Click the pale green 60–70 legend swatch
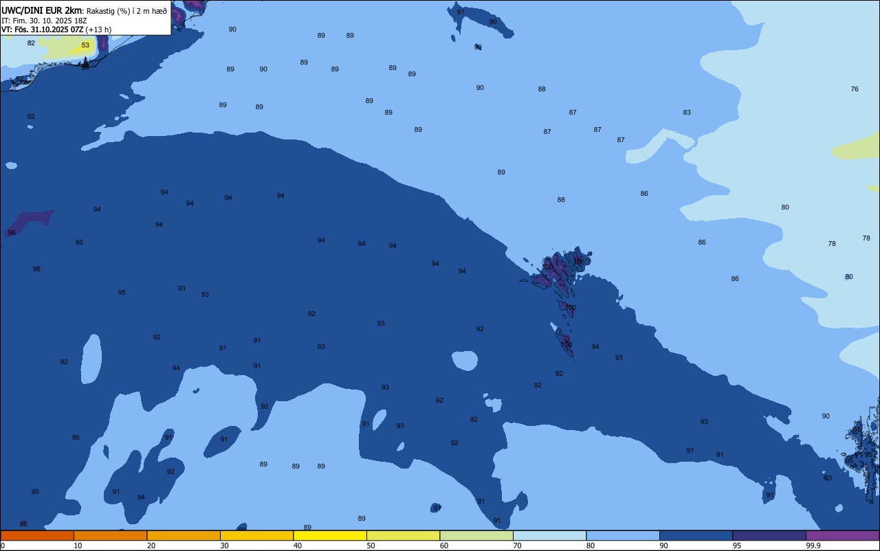Image resolution: width=880 pixels, height=551 pixels. (476, 535)
